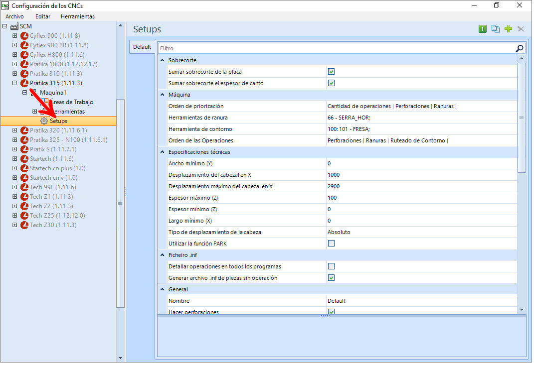Select the Default setup tab
This screenshot has height=368, width=534.
pyautogui.click(x=142, y=47)
